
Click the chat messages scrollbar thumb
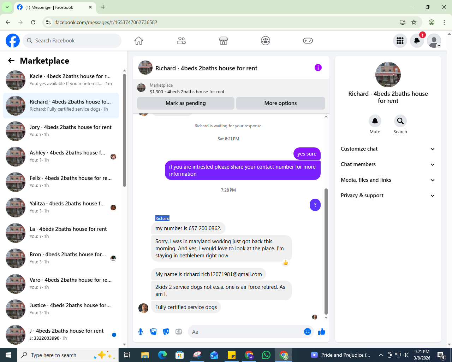326,251
